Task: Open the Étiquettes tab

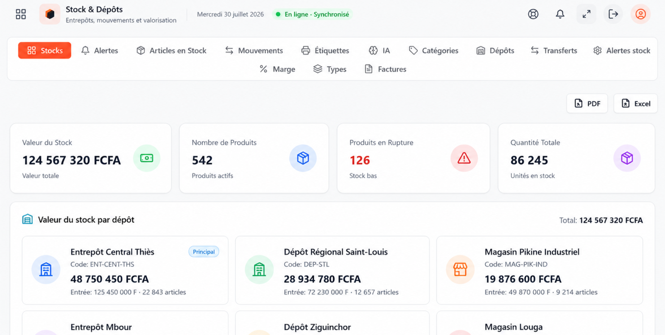Action: click(325, 50)
